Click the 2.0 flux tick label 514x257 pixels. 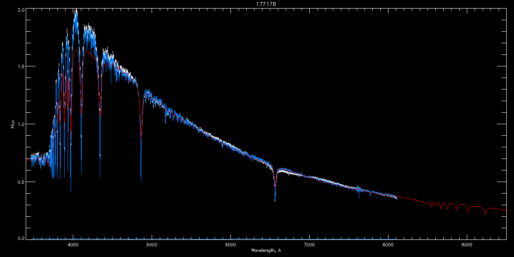(x=20, y=9)
